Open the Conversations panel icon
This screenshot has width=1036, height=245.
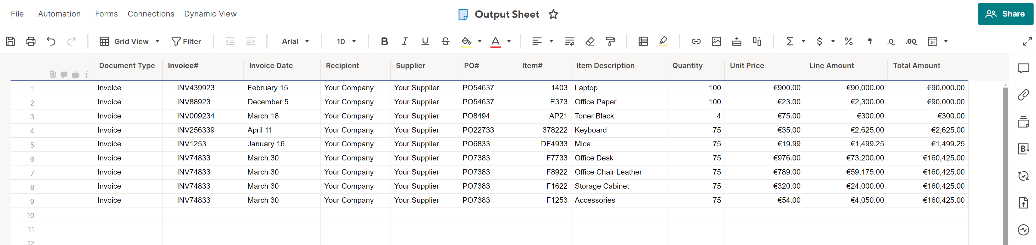1023,69
